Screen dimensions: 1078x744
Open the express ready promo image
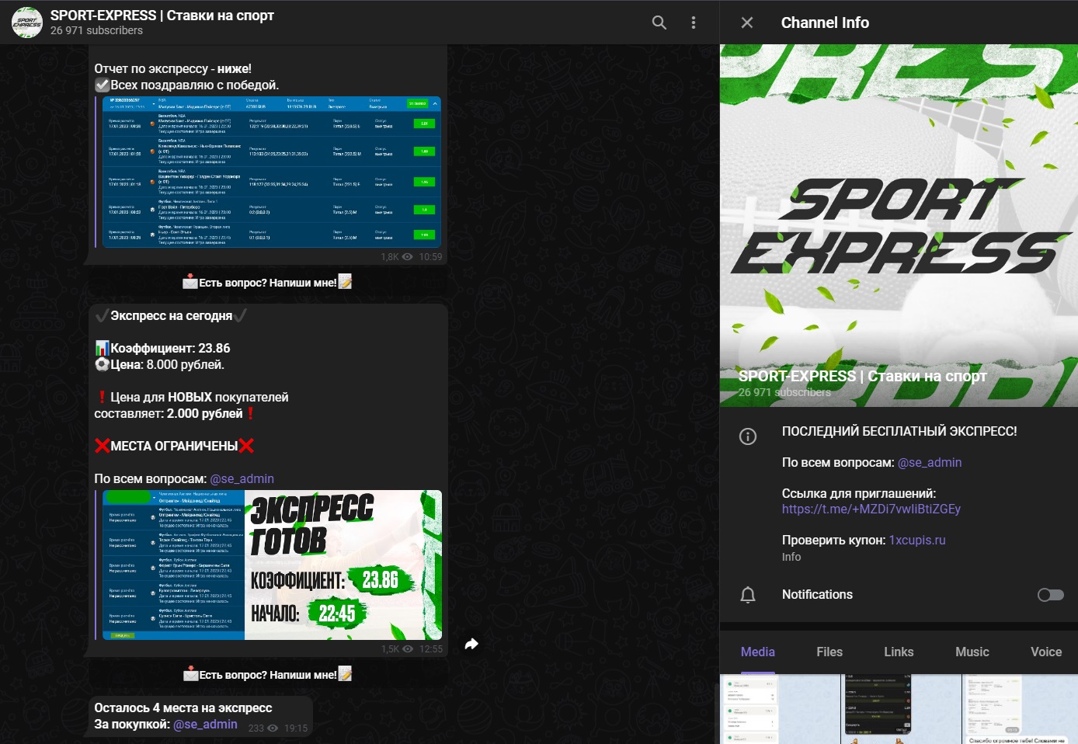[x=271, y=565]
